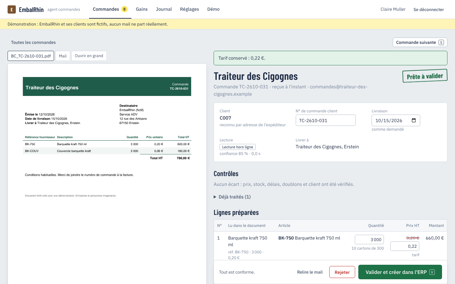
Task: Reject the order with Rejeter button
Action: (x=342, y=272)
